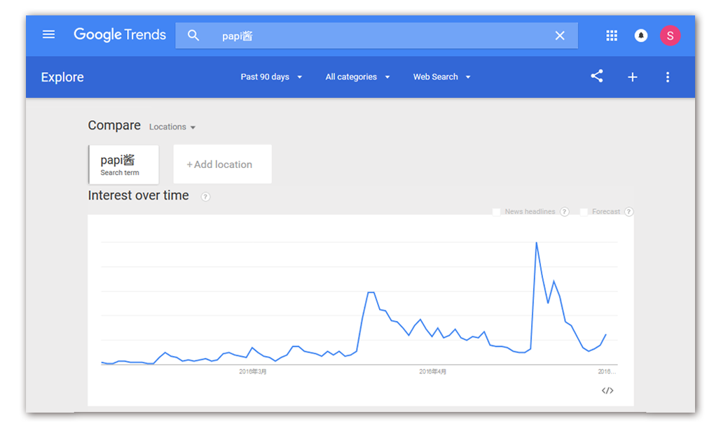Open the Past 90 days dropdown
The height and width of the screenshot is (428, 721).
coord(271,77)
